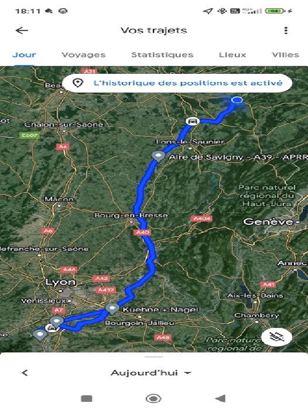Tap the car icon south of Lyon
The width and height of the screenshot is (308, 410).
coord(52,328)
